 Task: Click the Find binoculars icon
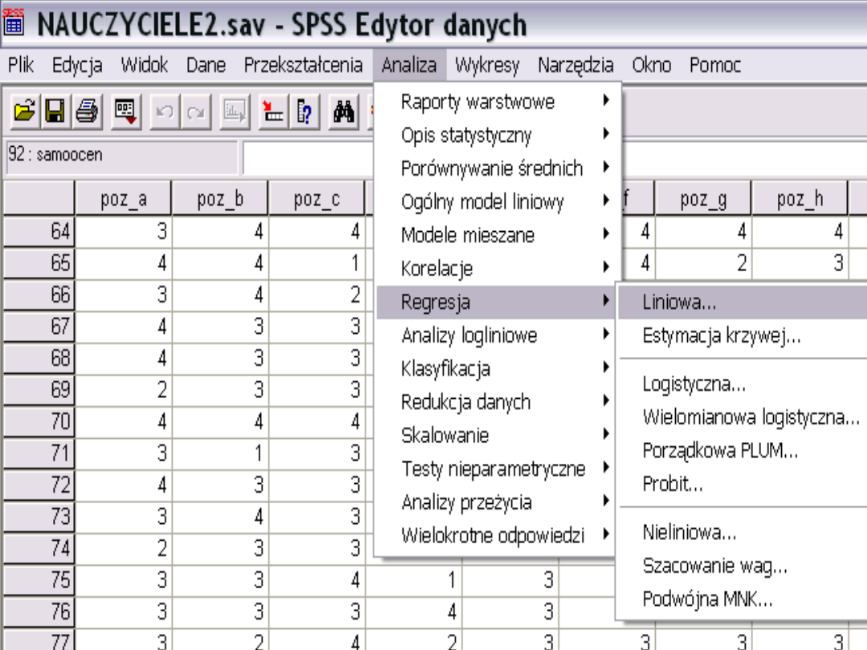point(344,112)
